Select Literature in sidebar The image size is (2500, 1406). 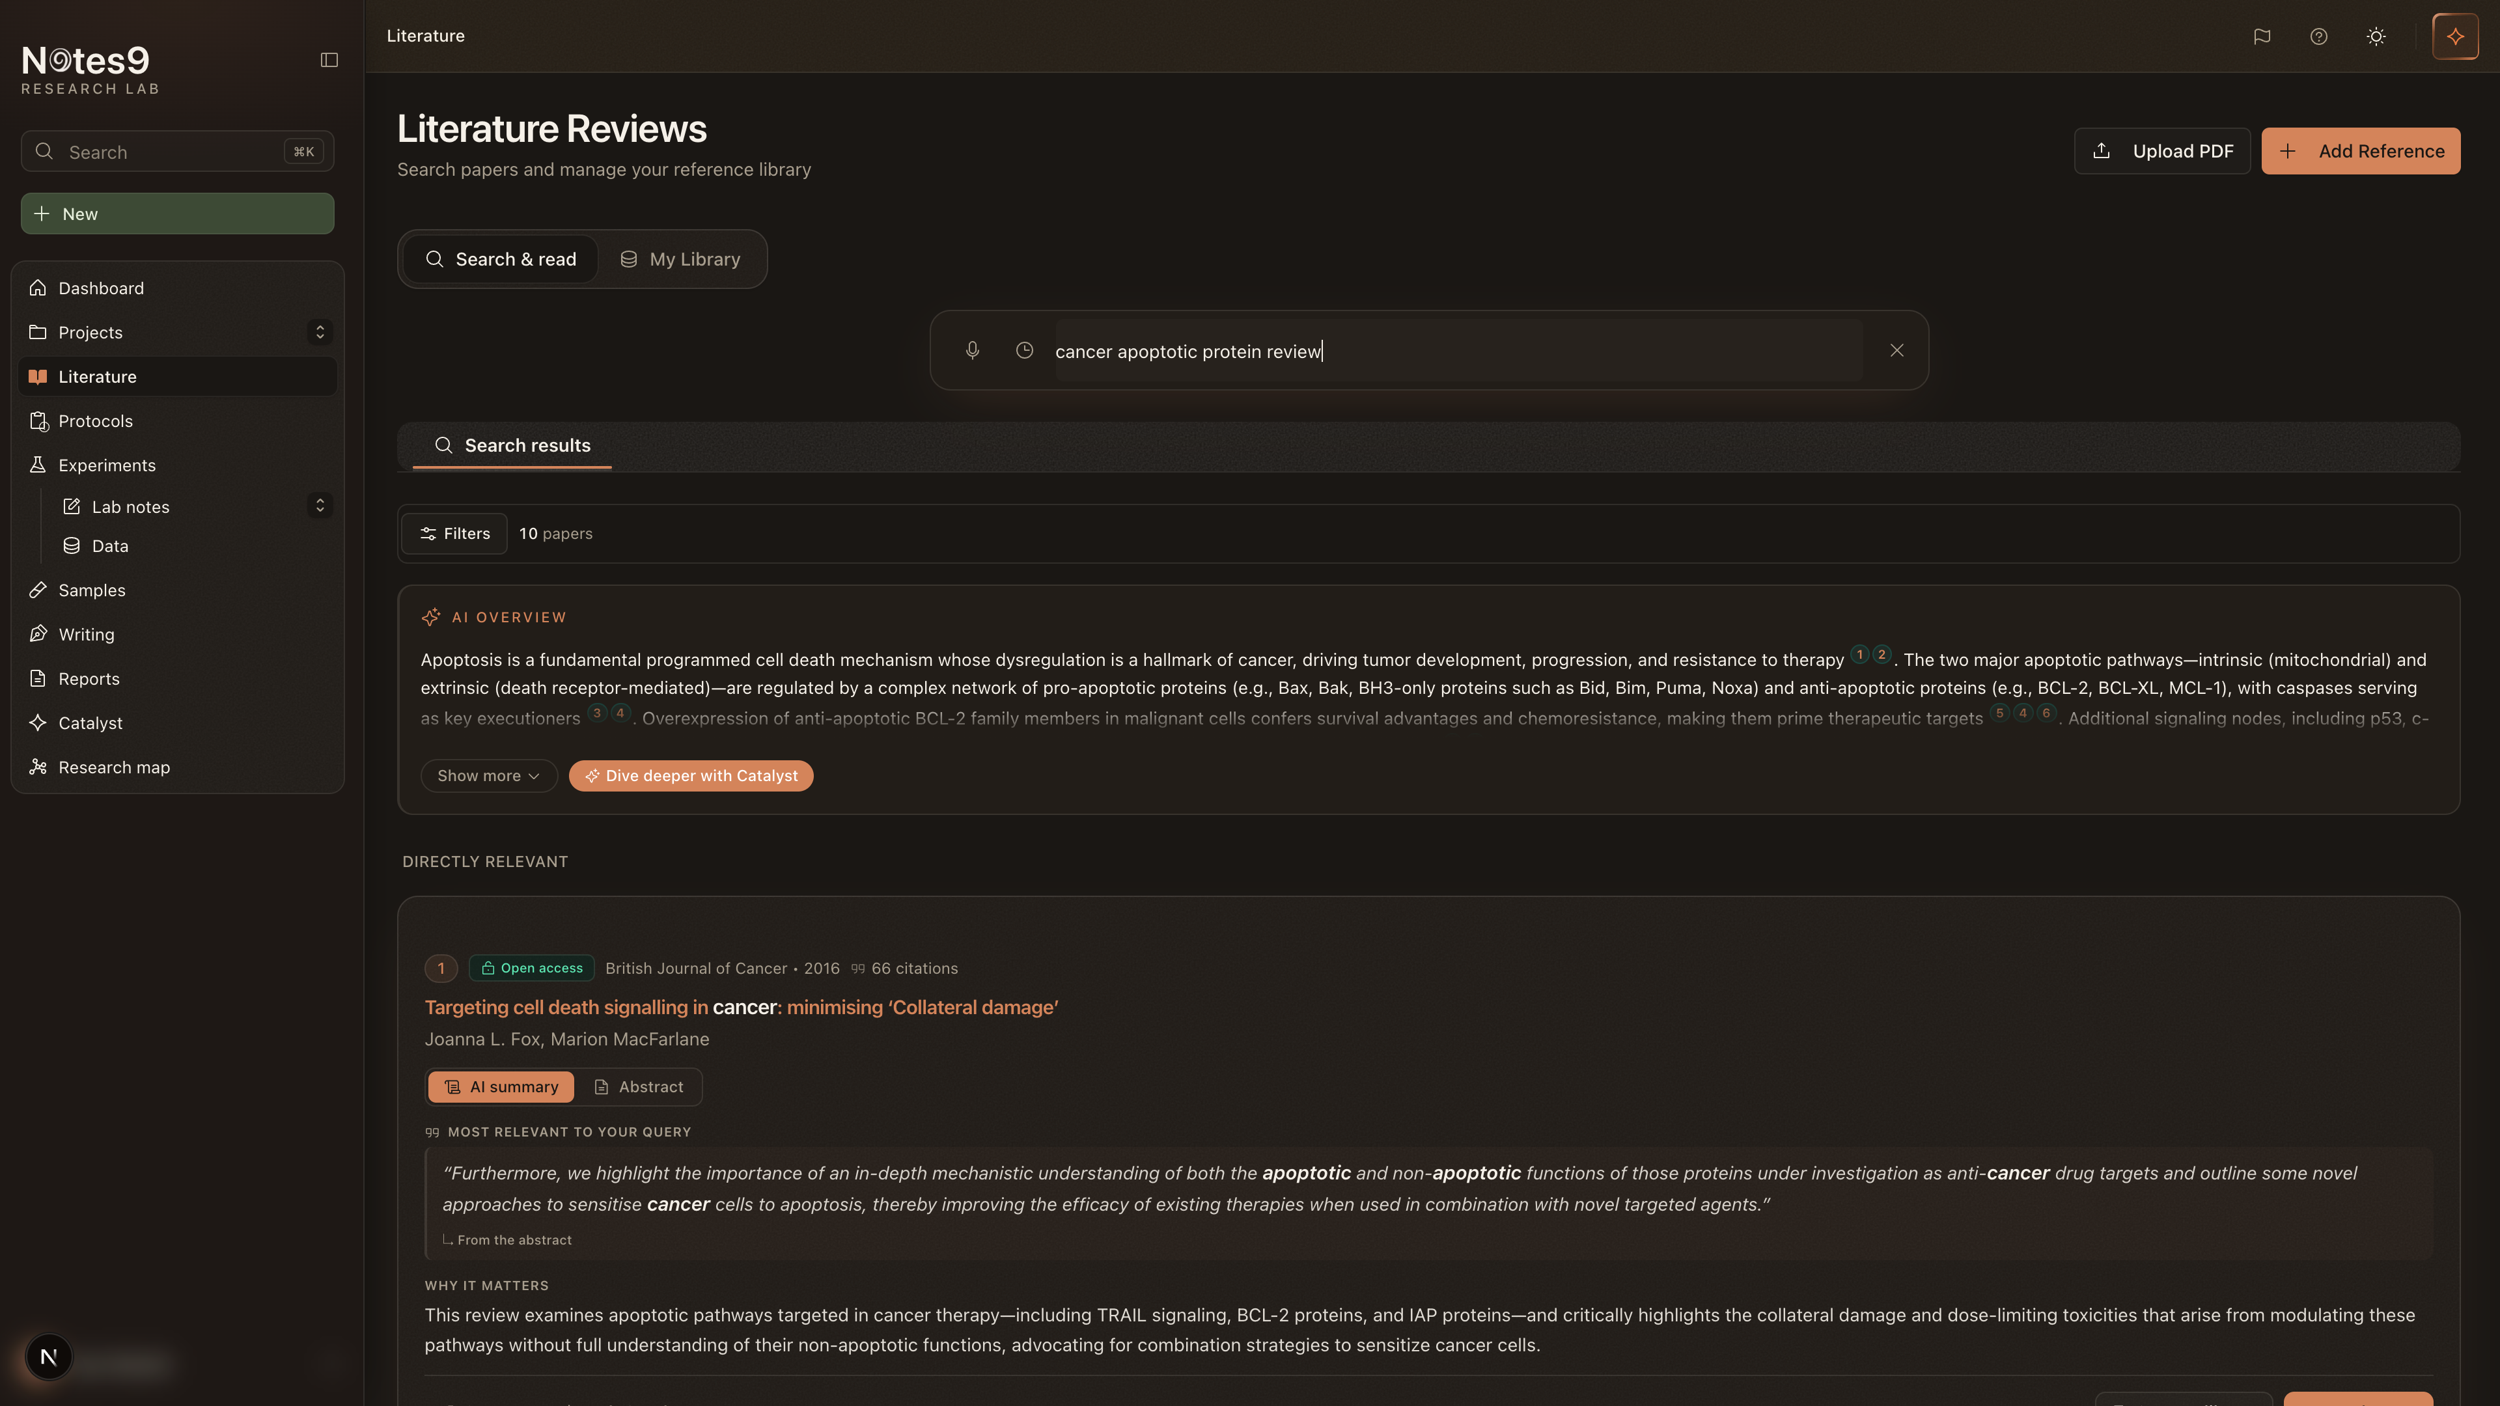[178, 376]
